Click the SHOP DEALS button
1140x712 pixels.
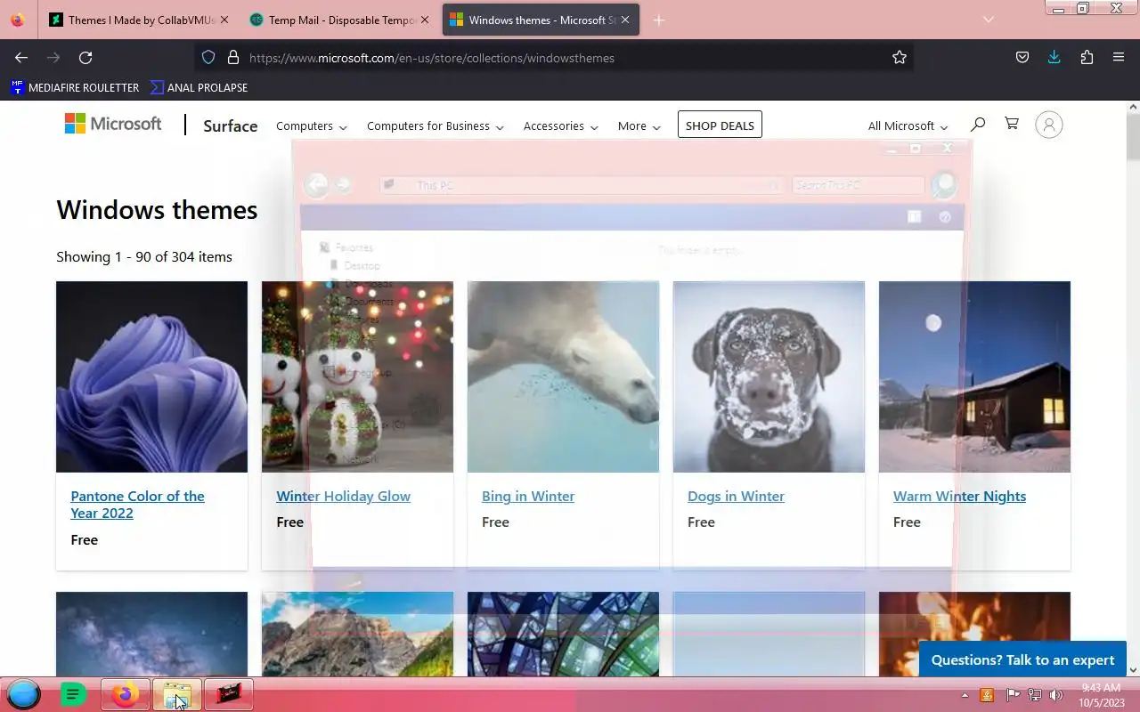pos(720,125)
